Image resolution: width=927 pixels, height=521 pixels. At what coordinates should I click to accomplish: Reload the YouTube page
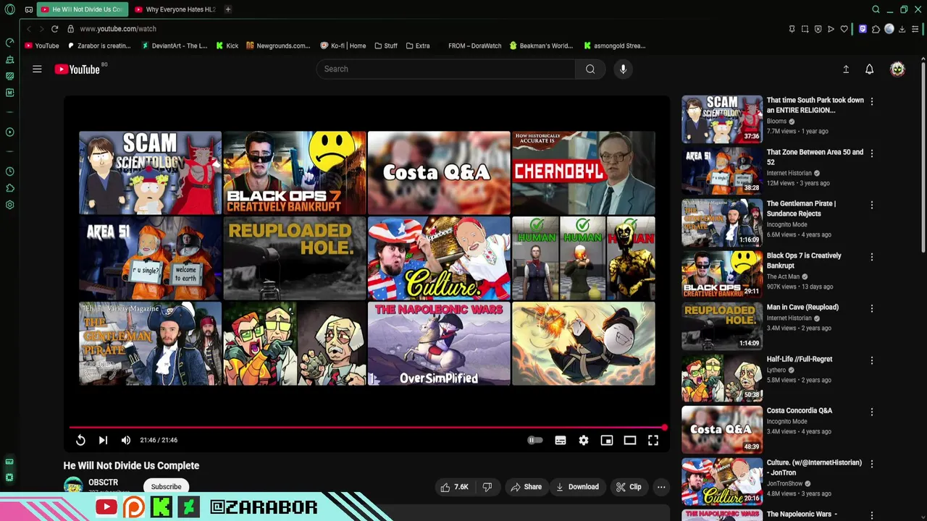tap(54, 29)
